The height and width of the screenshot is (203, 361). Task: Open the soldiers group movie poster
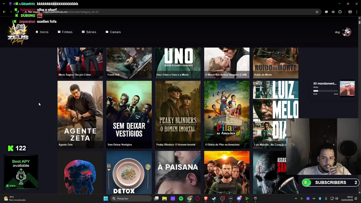[227, 173]
